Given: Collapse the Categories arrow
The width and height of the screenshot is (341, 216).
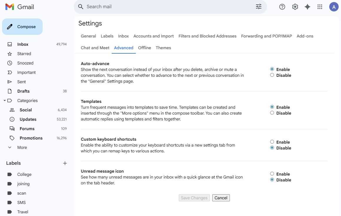Looking at the screenshot, I should [x=5, y=101].
